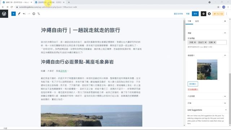Expand the 討論 discussion panel
This screenshot has width=231, height=130.
click(206, 103)
